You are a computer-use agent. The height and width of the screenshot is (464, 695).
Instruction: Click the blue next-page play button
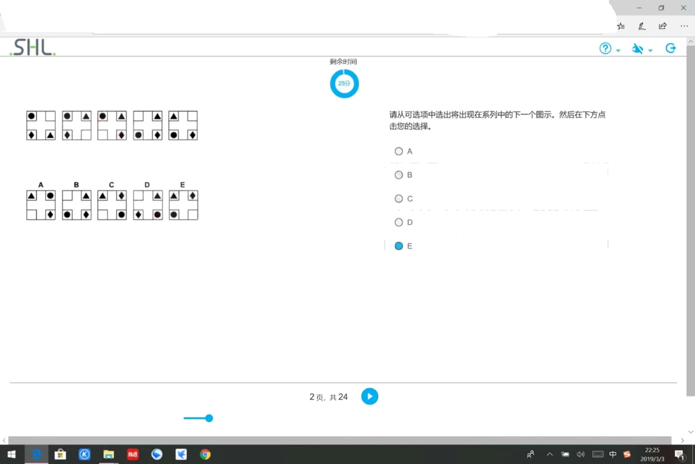[x=369, y=397]
